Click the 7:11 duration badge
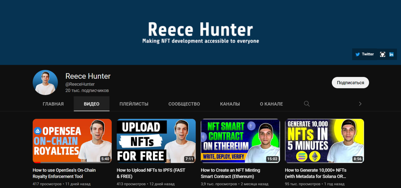This screenshot has height=188, width=401. (x=189, y=159)
